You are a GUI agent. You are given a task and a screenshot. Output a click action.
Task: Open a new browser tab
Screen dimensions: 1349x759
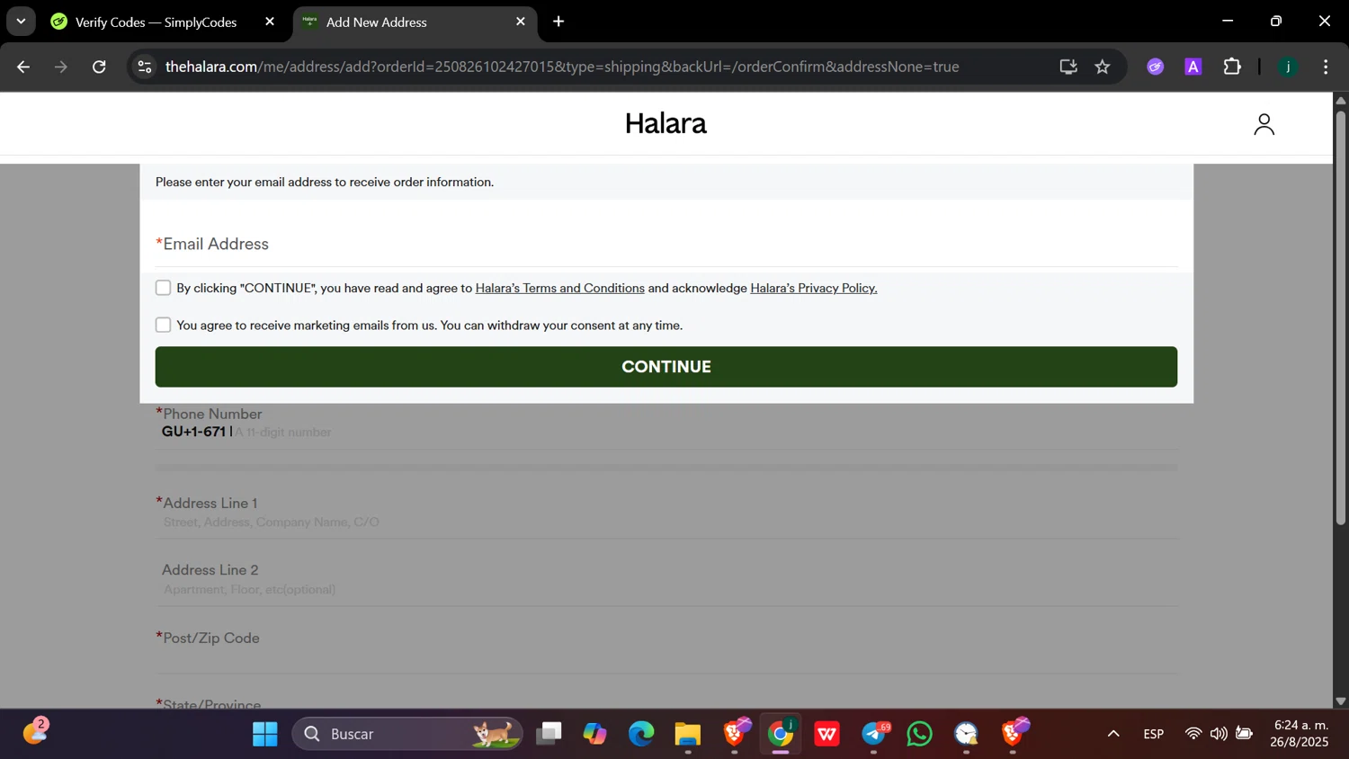tap(558, 22)
